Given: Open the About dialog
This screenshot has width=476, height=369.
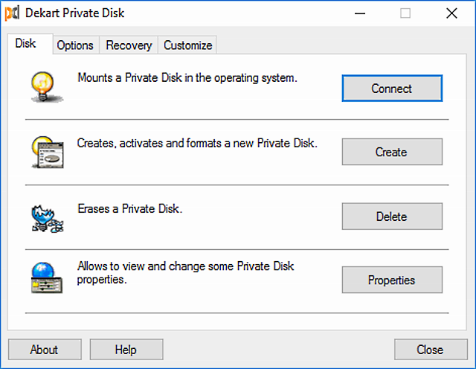Looking at the screenshot, I should point(45,349).
